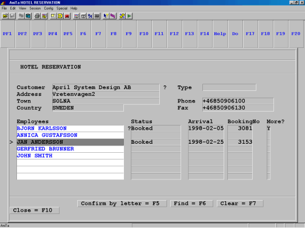The width and height of the screenshot is (305, 228).
Task: Click the context help arrow icon
Action: [x=106, y=16]
